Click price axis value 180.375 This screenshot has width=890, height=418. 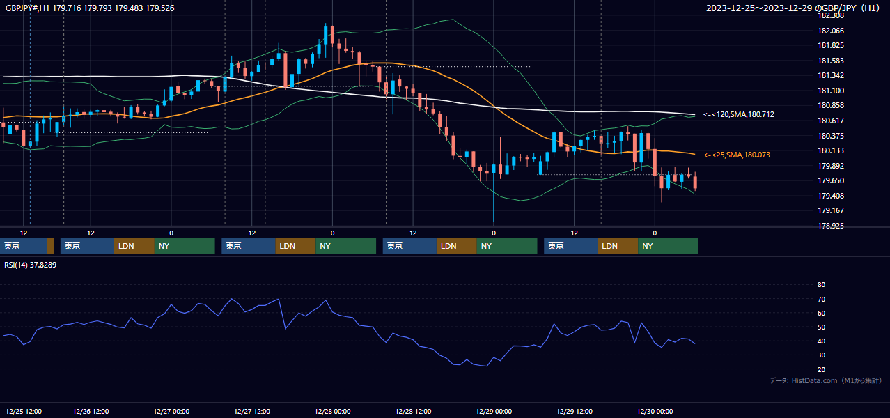[x=831, y=136]
